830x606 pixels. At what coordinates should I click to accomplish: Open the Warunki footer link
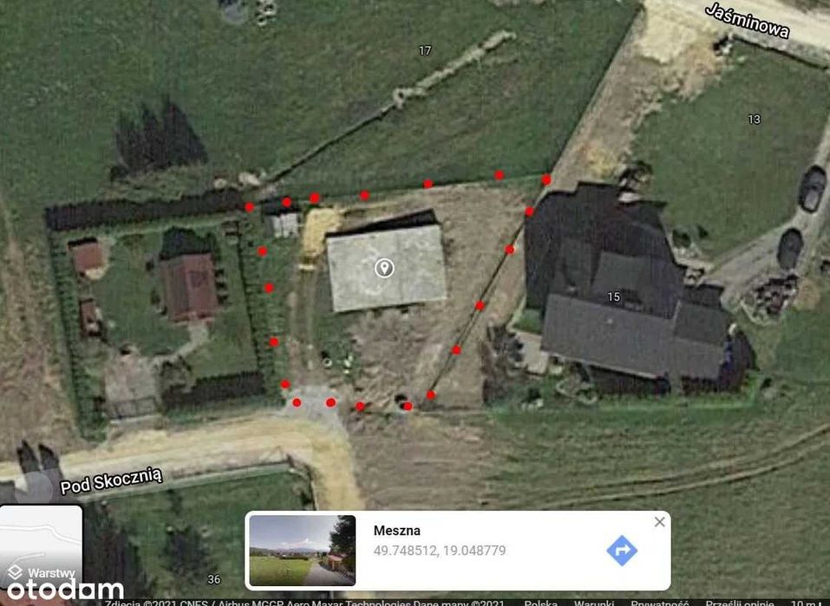click(x=594, y=603)
